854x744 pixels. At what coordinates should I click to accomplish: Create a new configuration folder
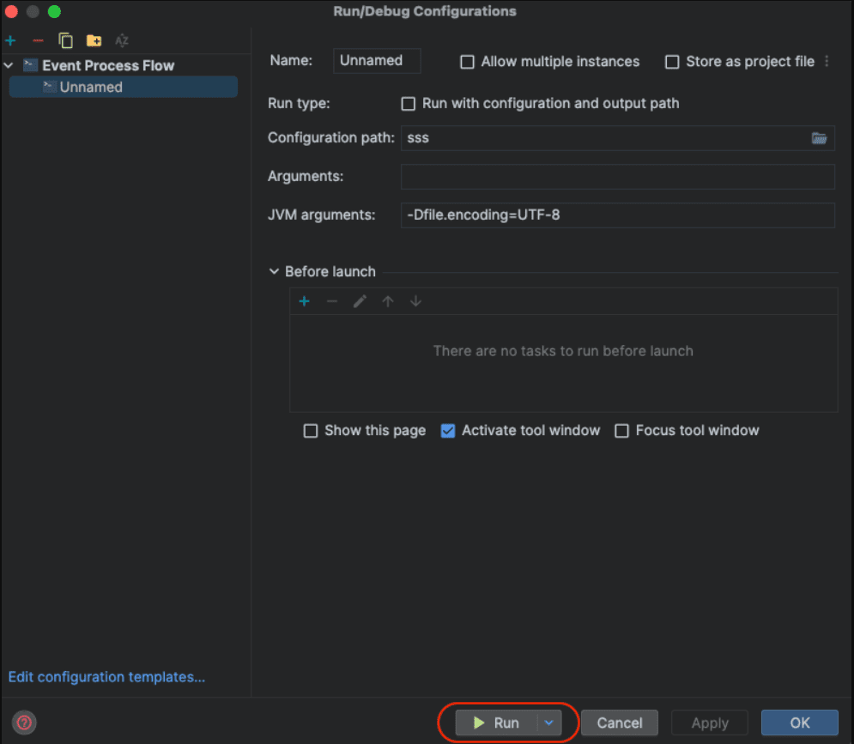tap(94, 40)
